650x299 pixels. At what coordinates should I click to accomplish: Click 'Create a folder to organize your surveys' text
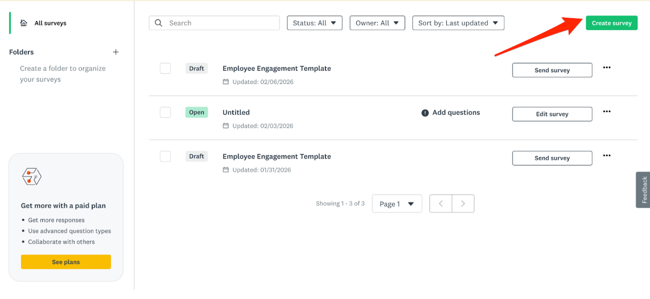tap(63, 74)
